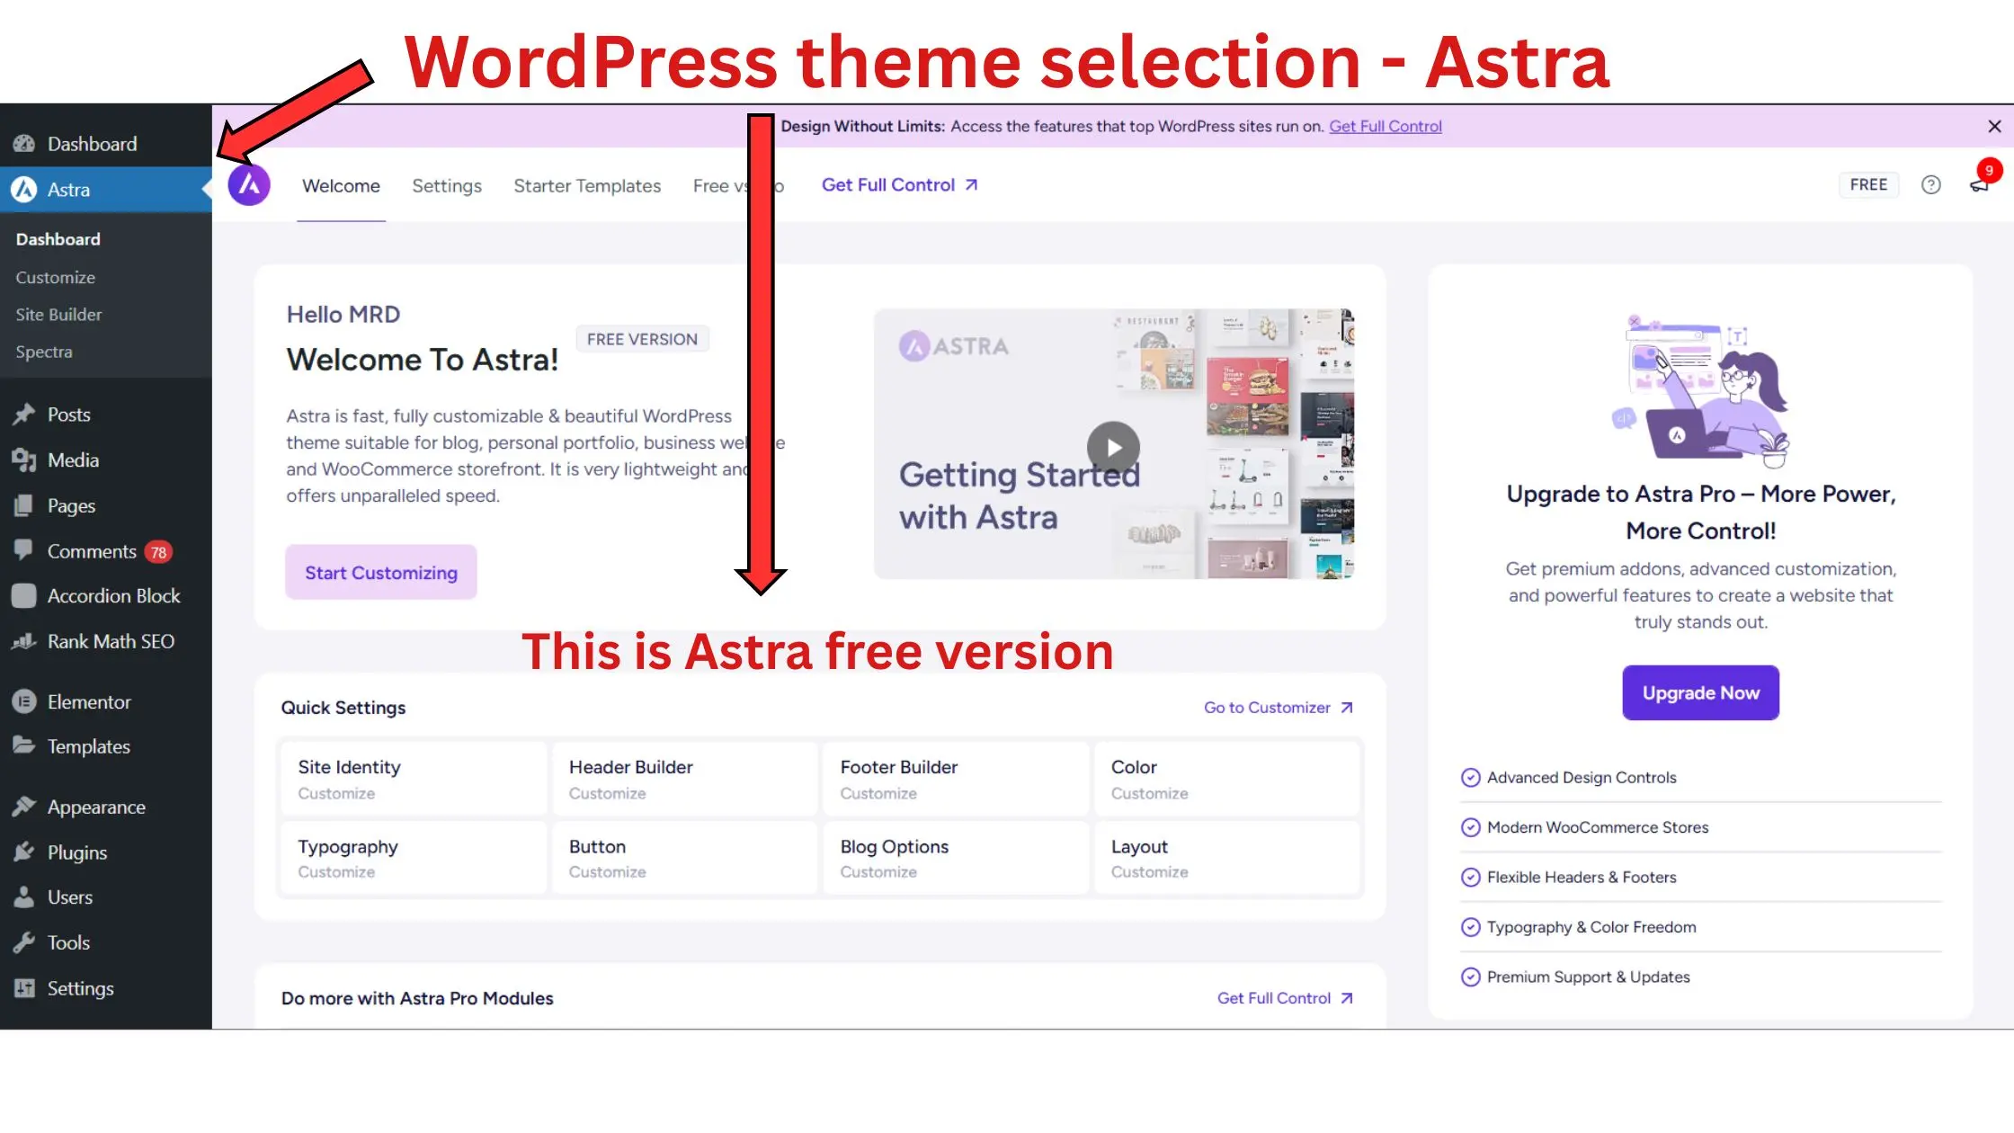The height and width of the screenshot is (1133, 2014).
Task: Click the Dashboard gauge icon in sidebar
Action: pos(24,144)
